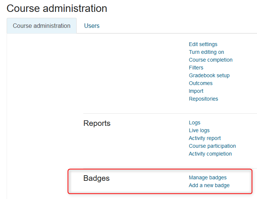Click Manage badges
Image resolution: width=257 pixels, height=199 pixels.
[208, 177]
